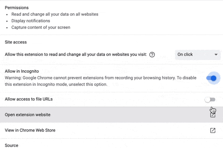Click the Source section label
Screen dimensions: 223x148
(x=12, y=146)
